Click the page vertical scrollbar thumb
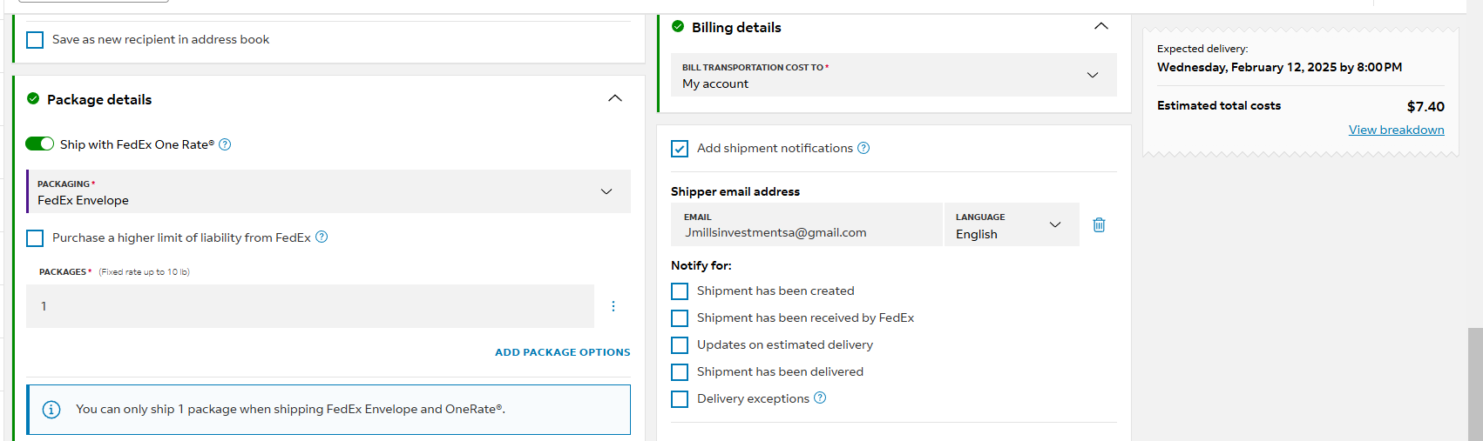 point(1475,383)
